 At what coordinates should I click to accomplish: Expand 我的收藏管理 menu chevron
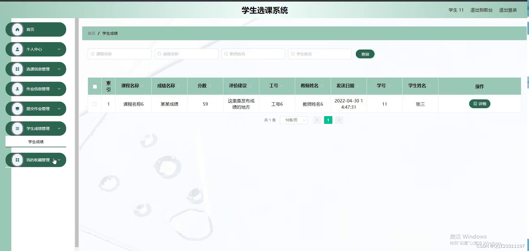59,160
